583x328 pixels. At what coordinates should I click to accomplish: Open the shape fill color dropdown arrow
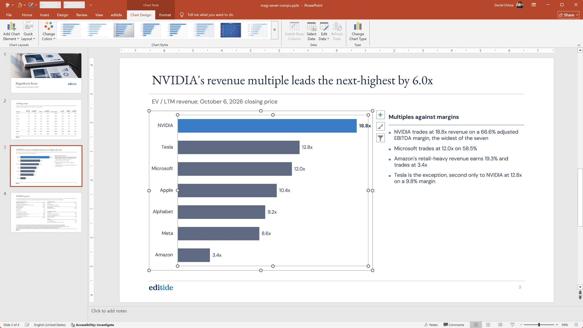(x=24, y=5)
